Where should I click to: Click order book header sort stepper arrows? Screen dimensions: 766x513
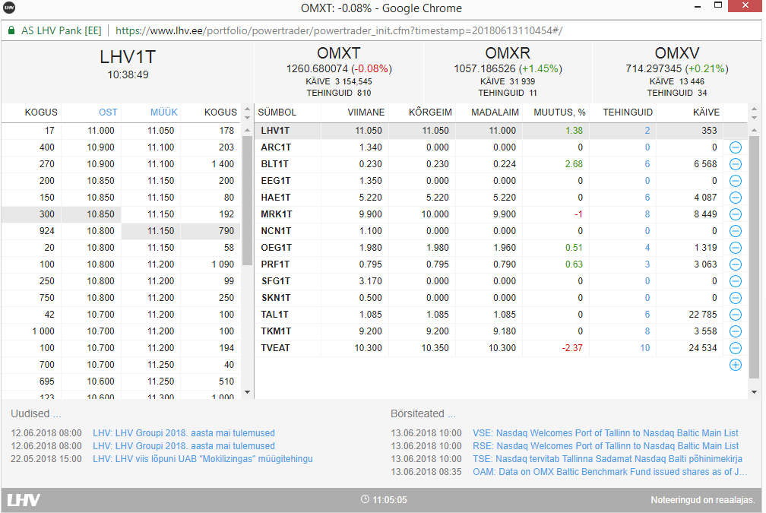(x=247, y=112)
